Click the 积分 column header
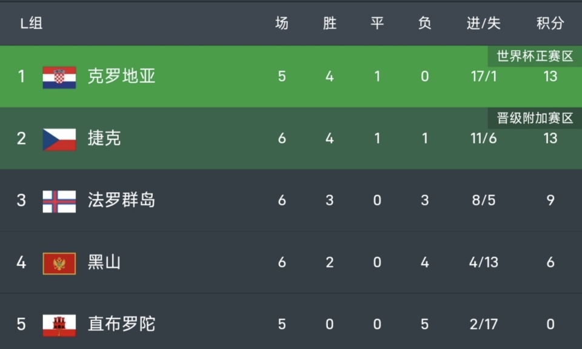 point(550,24)
